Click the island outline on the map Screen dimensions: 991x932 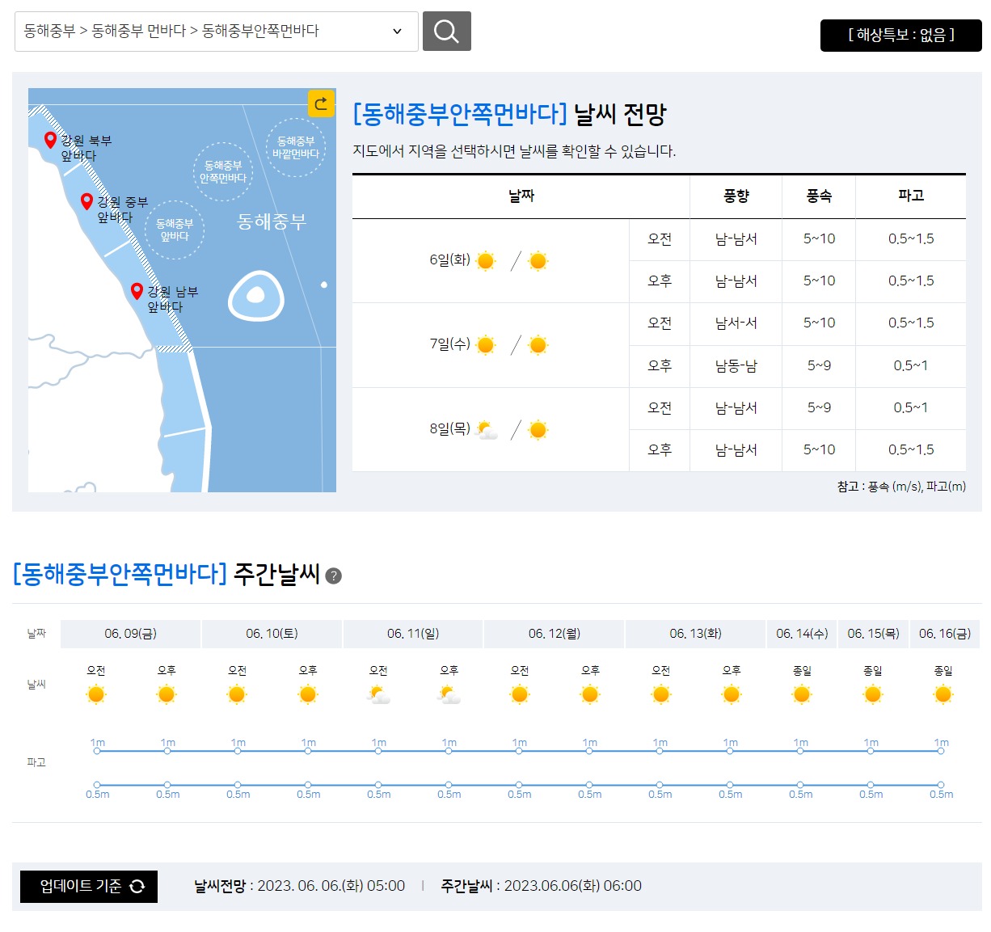tap(255, 296)
